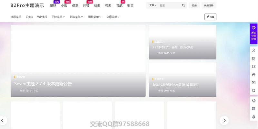Focus the 搜索 search input field
Viewport: 258px width, 129px height.
pos(170,5)
